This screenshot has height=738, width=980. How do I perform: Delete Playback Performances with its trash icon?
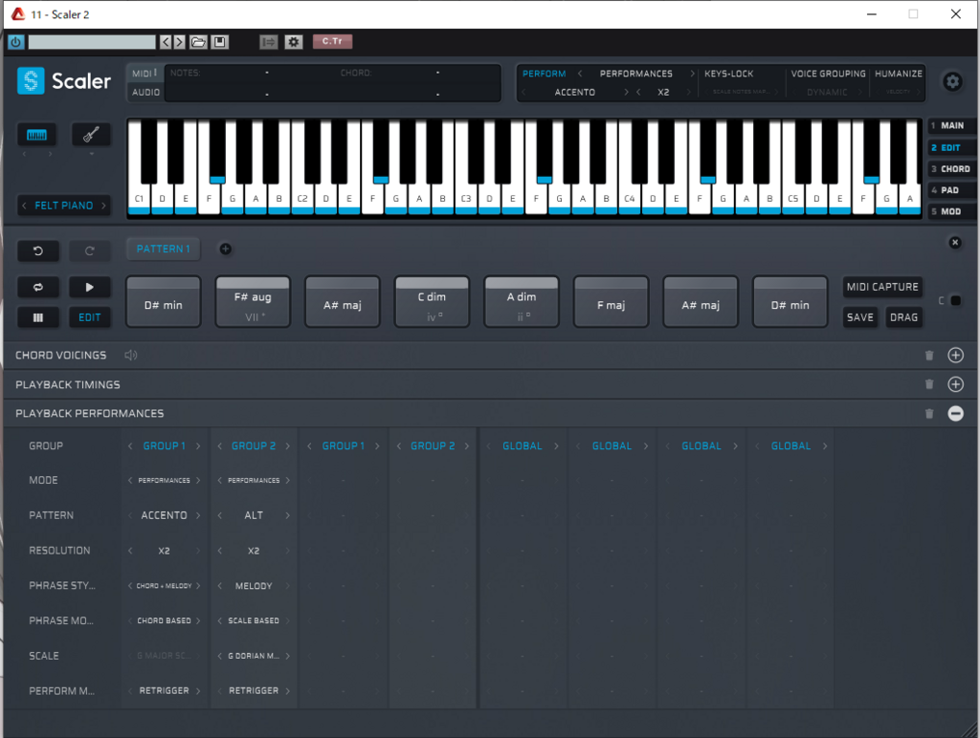point(929,413)
